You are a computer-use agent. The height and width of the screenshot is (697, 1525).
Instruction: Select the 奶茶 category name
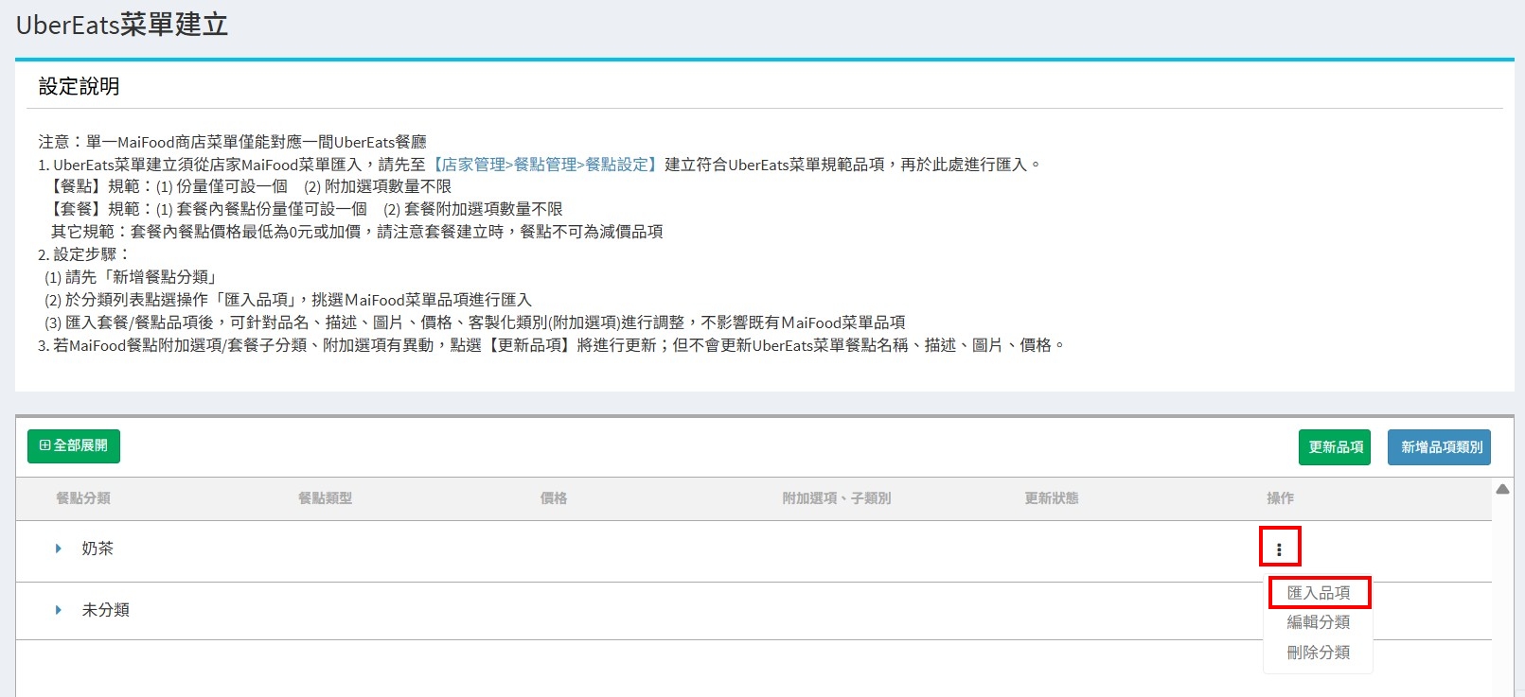98,549
